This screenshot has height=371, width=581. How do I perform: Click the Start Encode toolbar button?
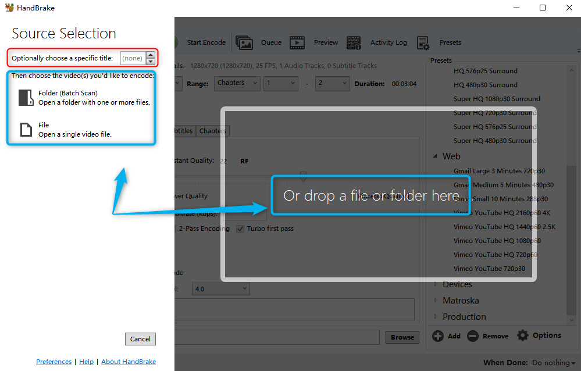pos(206,42)
